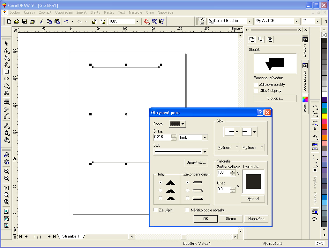Select the Ellipse tool in the toolbox
Screen dimensions: 329x248
tap(6, 79)
